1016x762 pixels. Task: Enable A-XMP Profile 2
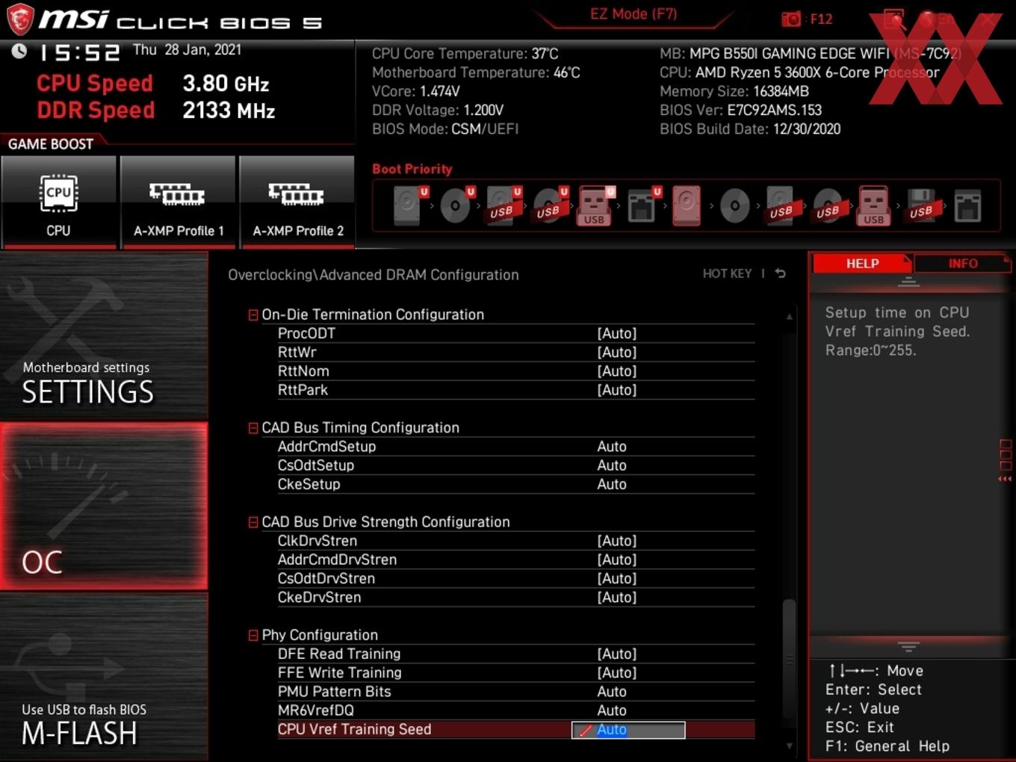(x=297, y=202)
